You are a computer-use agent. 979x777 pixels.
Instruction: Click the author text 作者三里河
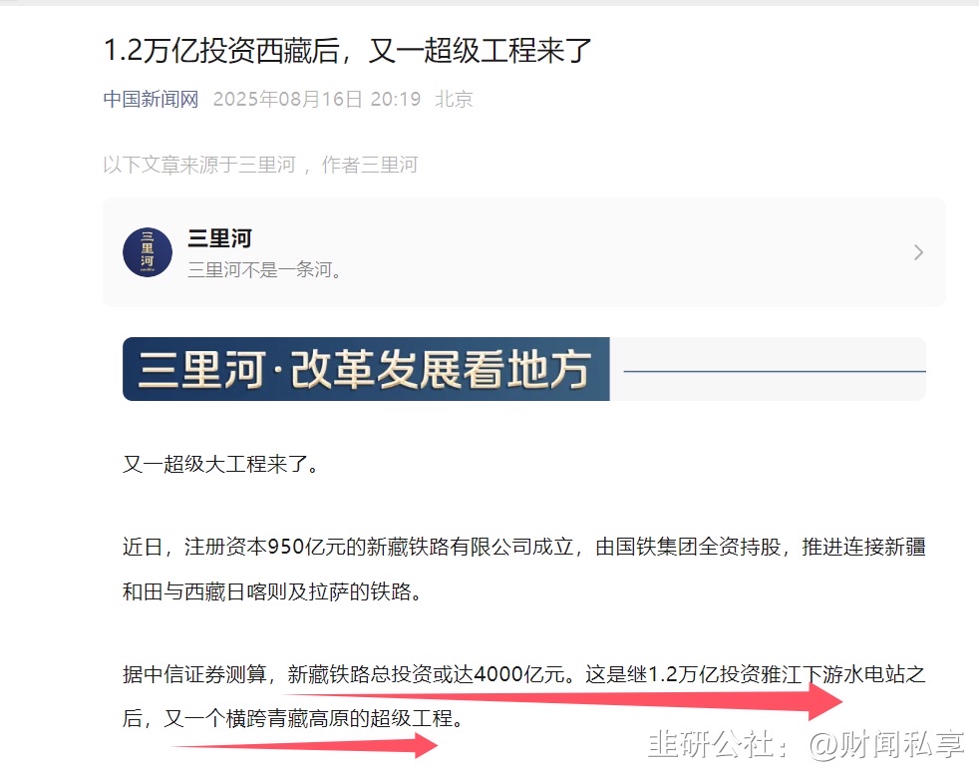369,165
